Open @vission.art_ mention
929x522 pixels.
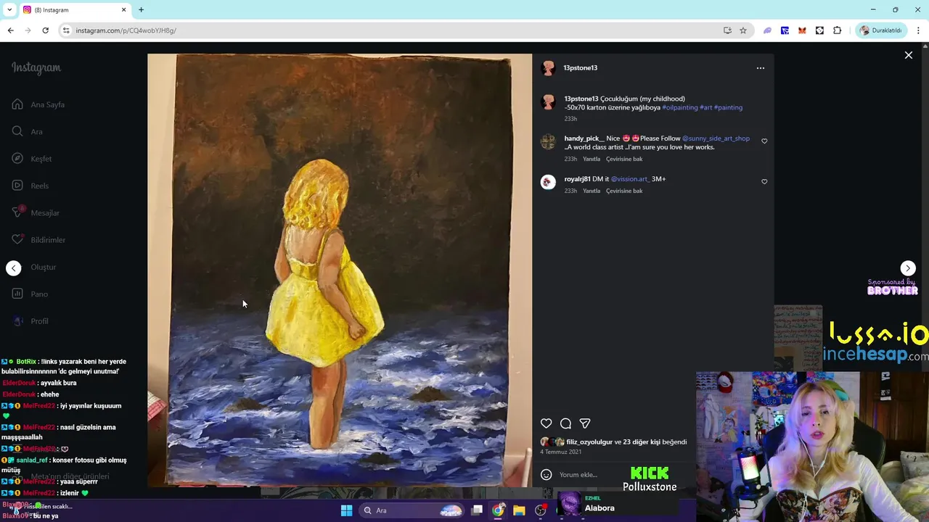(x=630, y=179)
